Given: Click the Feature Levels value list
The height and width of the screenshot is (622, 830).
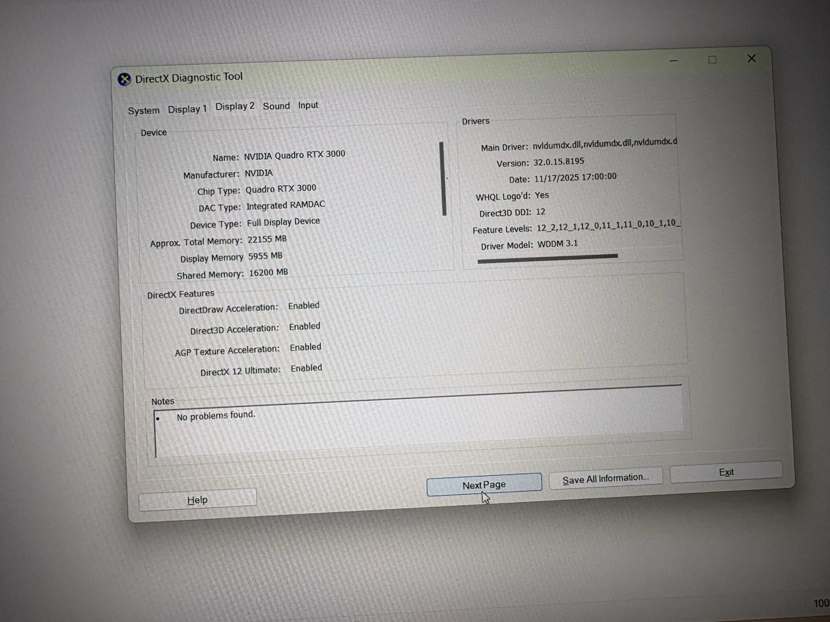Looking at the screenshot, I should (608, 225).
